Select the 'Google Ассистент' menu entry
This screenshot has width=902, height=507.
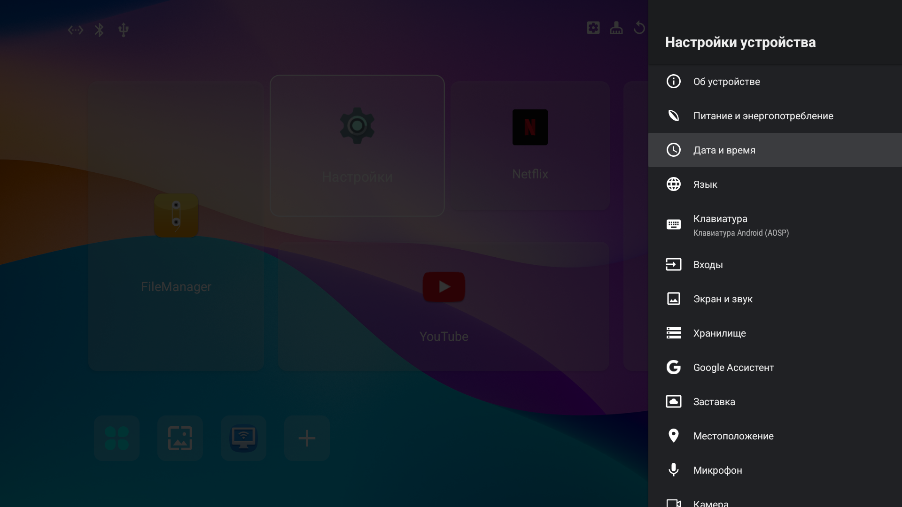tap(733, 368)
